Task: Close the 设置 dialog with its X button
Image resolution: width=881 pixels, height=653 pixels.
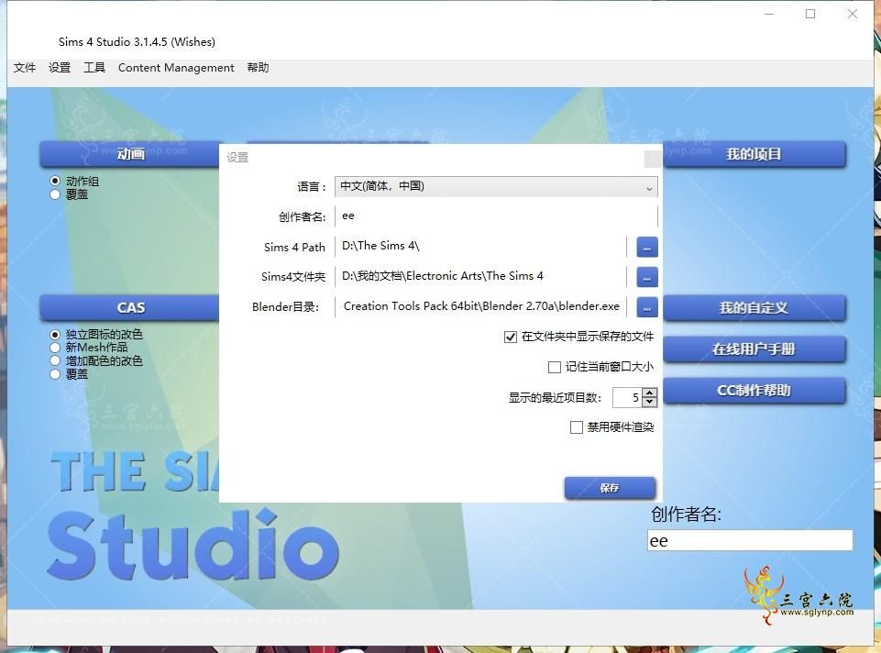Action: (652, 159)
